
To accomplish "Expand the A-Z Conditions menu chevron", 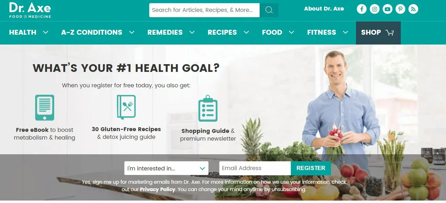I will [x=132, y=32].
